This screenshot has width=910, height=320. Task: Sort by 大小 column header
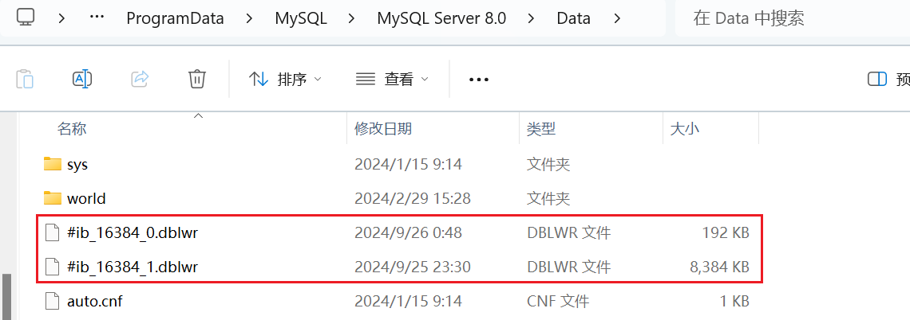[685, 128]
